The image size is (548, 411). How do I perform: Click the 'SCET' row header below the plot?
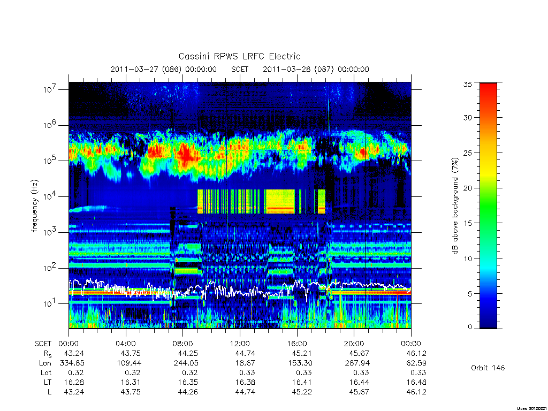pyautogui.click(x=43, y=344)
